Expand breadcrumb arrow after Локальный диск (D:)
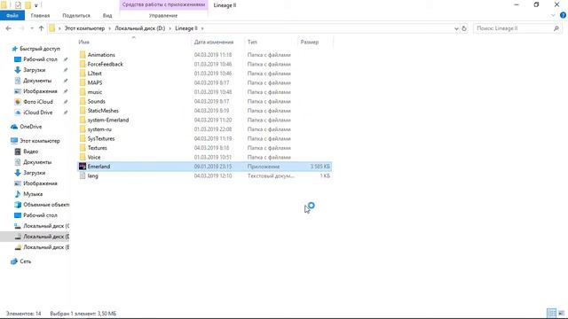Viewport: 568px width, 319px height. pyautogui.click(x=170, y=28)
